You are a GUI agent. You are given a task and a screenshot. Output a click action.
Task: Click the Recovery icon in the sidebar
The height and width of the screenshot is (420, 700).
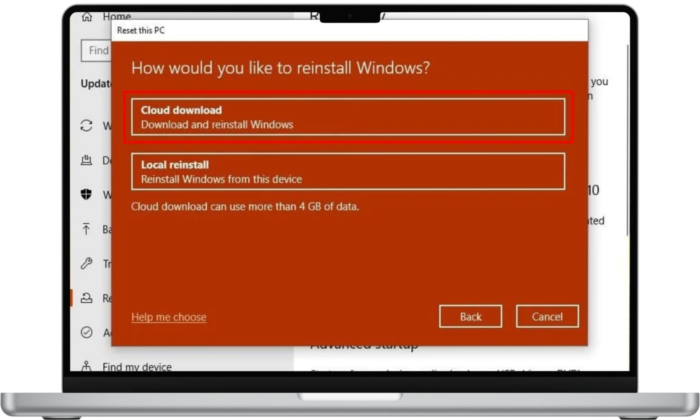[x=86, y=298]
